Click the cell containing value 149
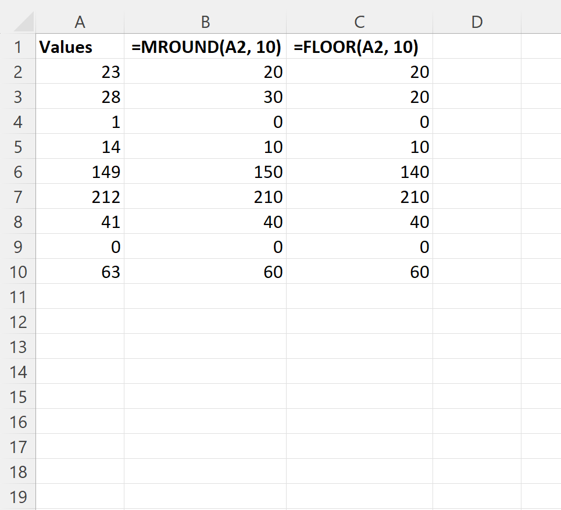 coord(80,172)
